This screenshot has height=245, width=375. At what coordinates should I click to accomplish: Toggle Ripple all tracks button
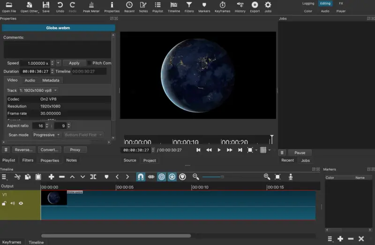[172, 177]
